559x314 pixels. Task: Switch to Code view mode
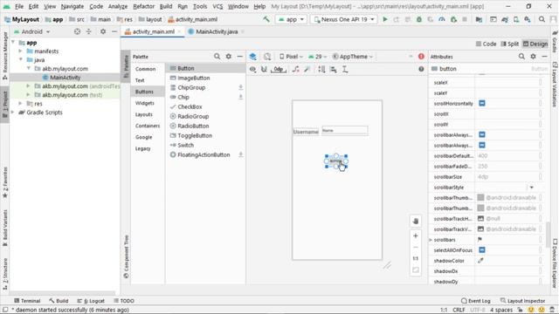(x=486, y=44)
